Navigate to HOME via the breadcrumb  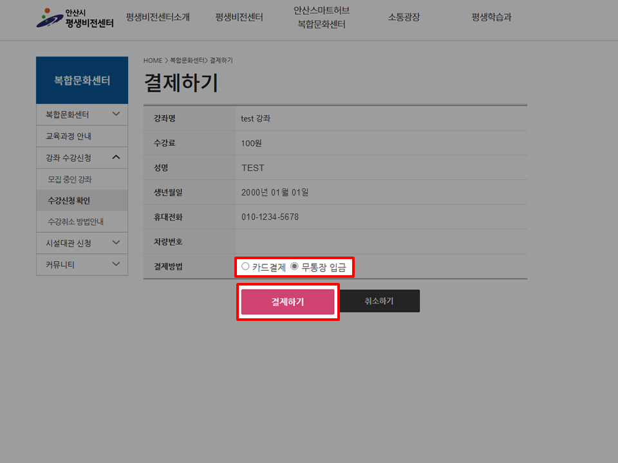[x=152, y=60]
